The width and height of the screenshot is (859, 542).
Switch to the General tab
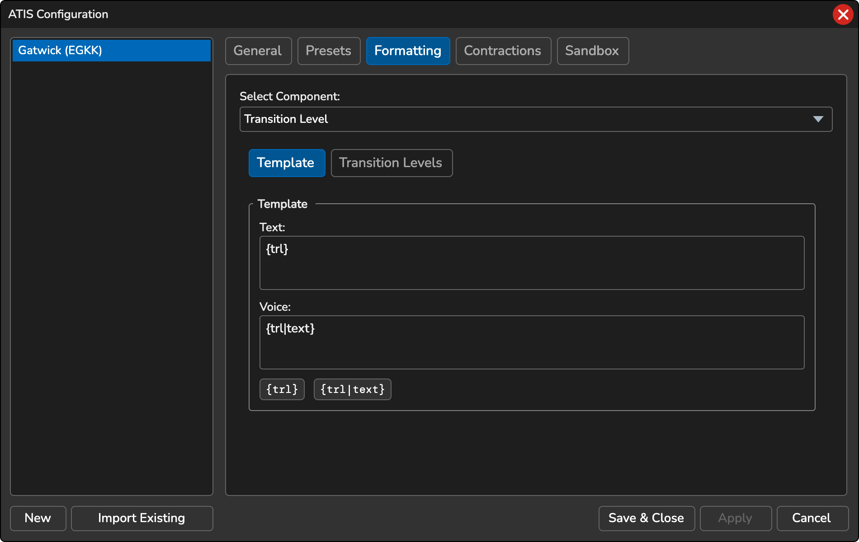click(x=258, y=51)
